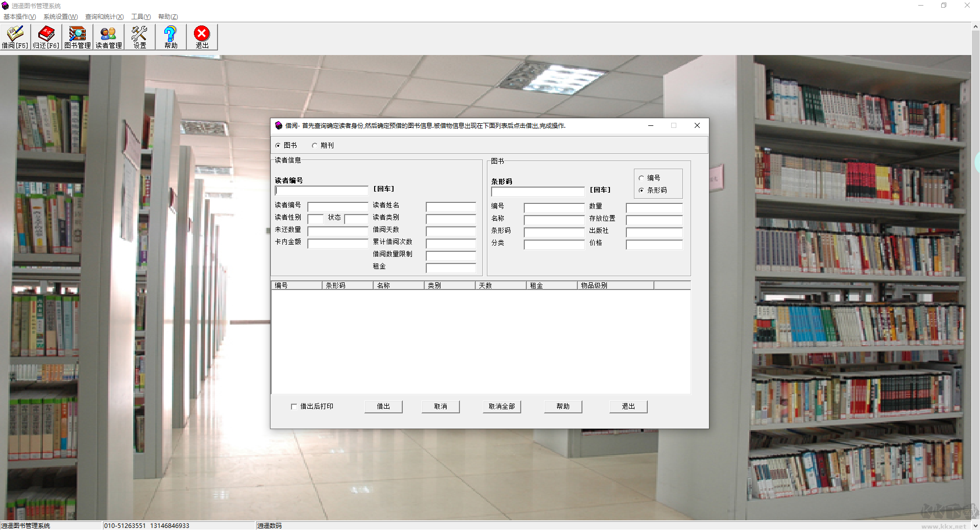Enable the 借出后打印 checkbox
Screen dimensions: 980x530
[294, 407]
